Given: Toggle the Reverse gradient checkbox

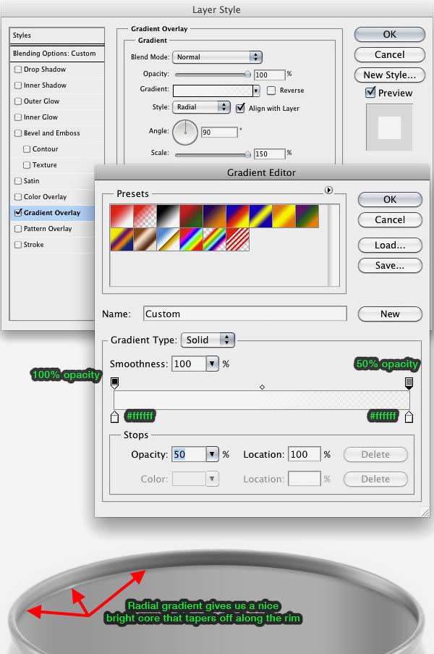Looking at the screenshot, I should point(271,90).
